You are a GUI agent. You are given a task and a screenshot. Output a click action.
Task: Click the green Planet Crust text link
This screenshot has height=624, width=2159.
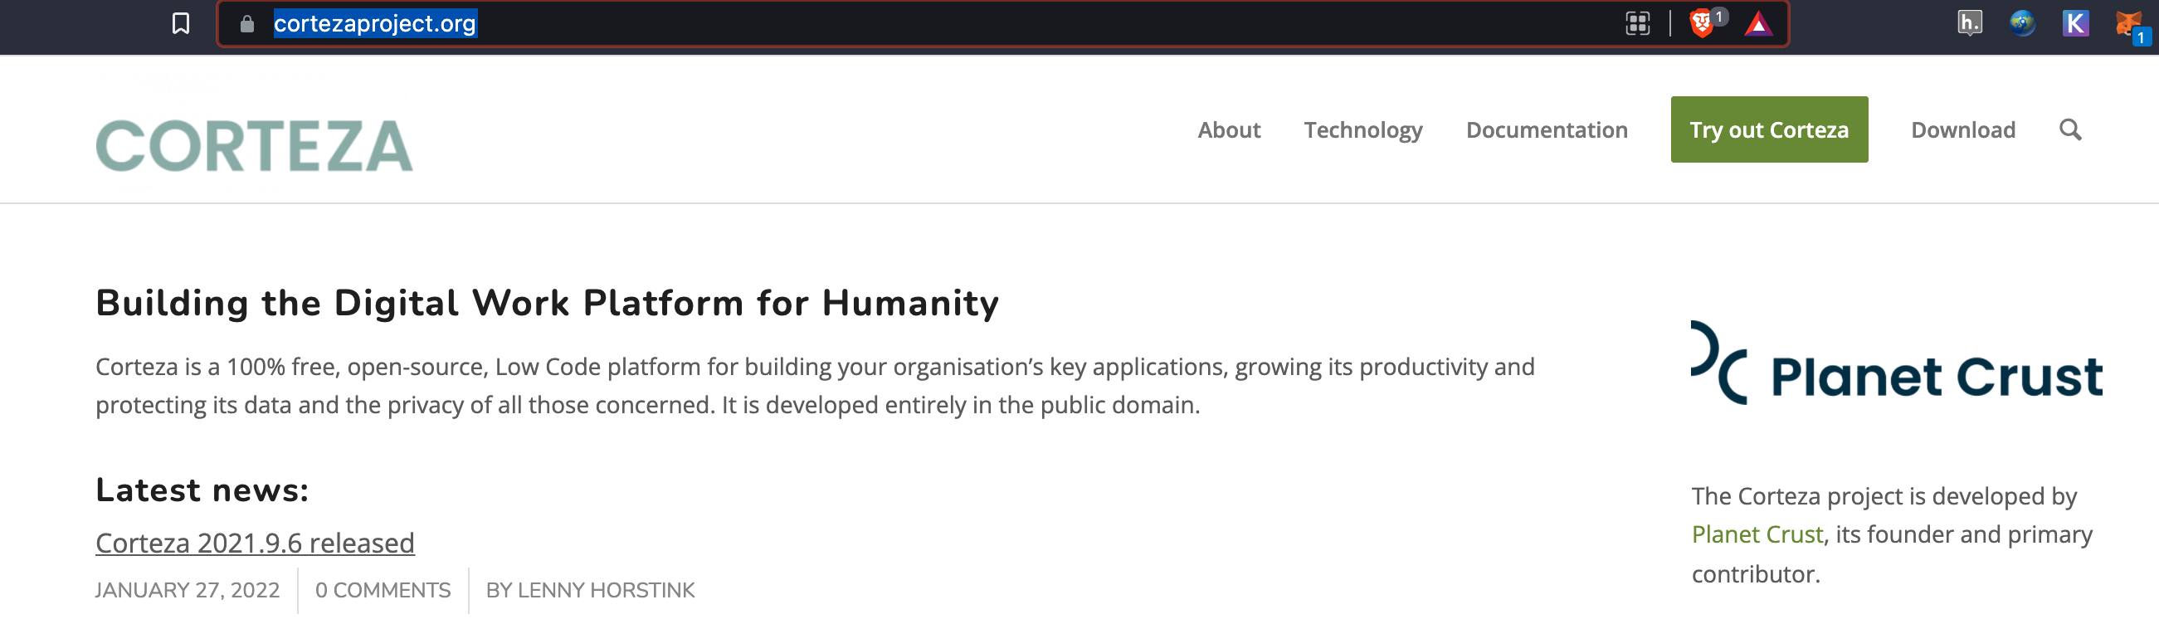1757,534
